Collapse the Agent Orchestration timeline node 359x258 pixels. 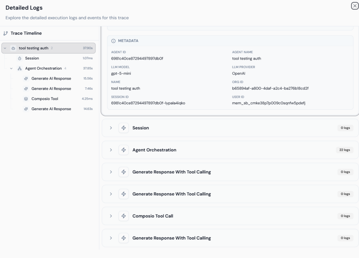11,68
